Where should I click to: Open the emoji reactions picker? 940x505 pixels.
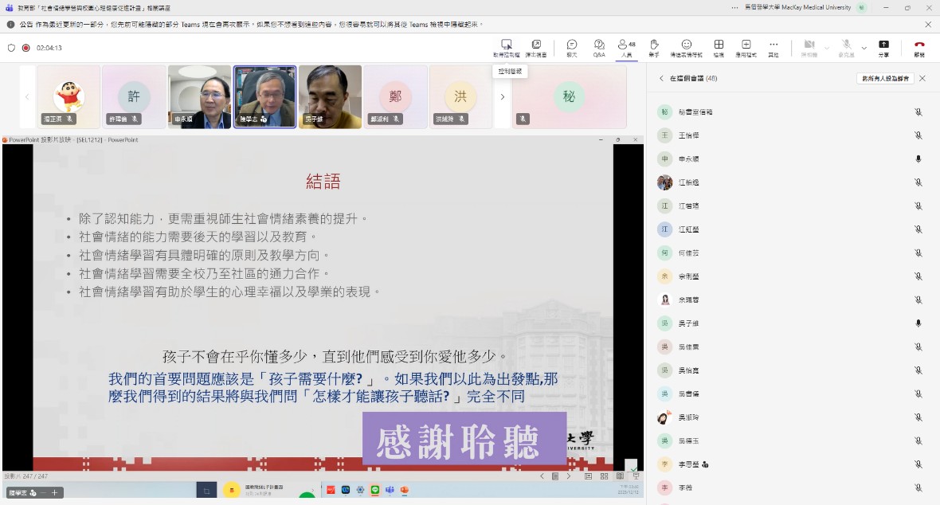[686, 47]
